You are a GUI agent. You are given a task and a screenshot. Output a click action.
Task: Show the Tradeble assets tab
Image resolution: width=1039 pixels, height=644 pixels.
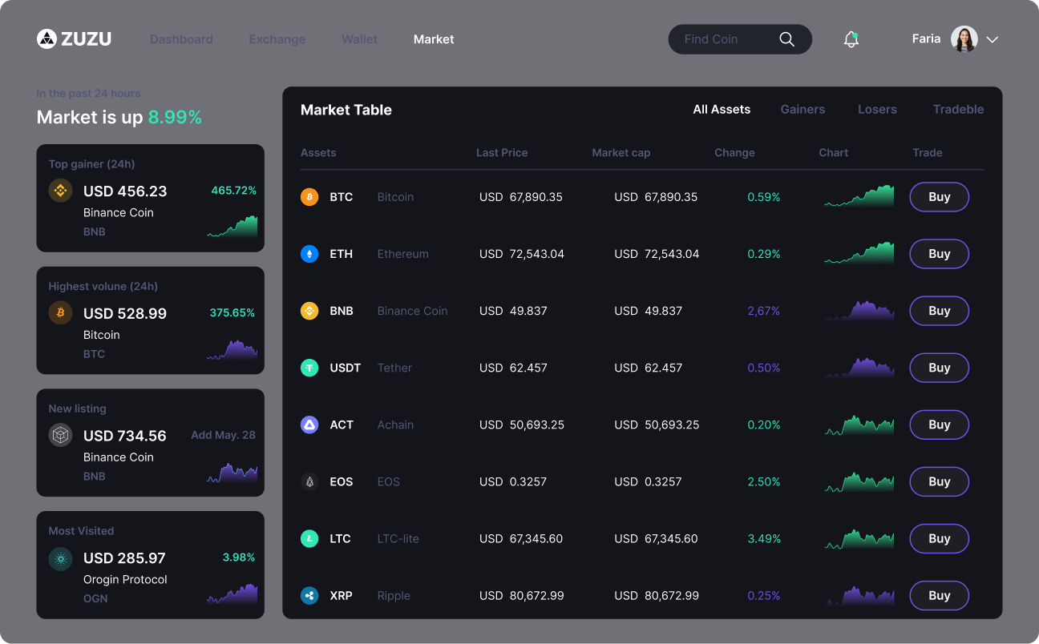[958, 110]
